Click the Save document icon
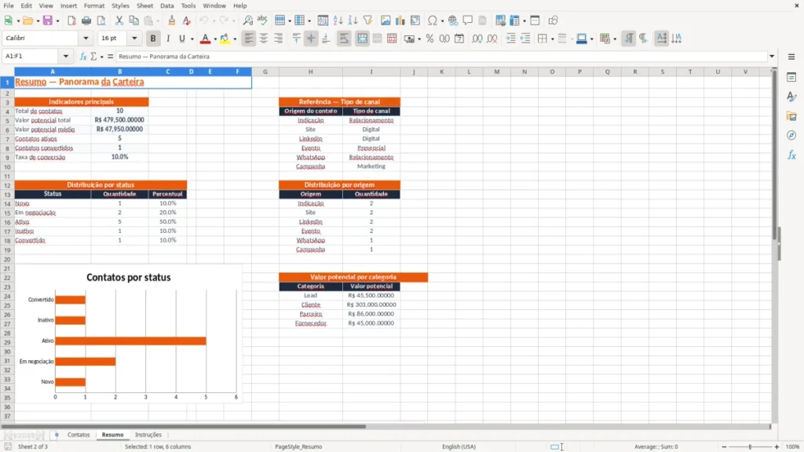 [x=48, y=20]
